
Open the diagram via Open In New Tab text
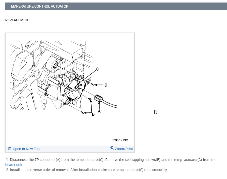point(26,149)
